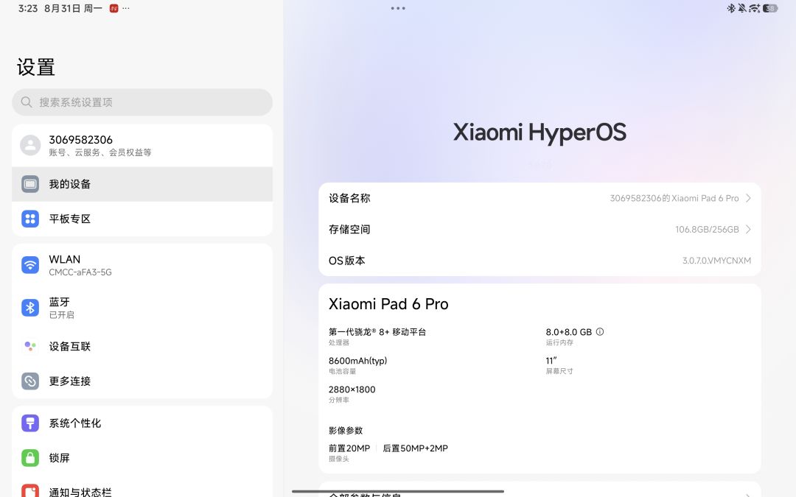
Task: Open WLAN settings CMCC-aFA3-5G
Action: (x=142, y=265)
